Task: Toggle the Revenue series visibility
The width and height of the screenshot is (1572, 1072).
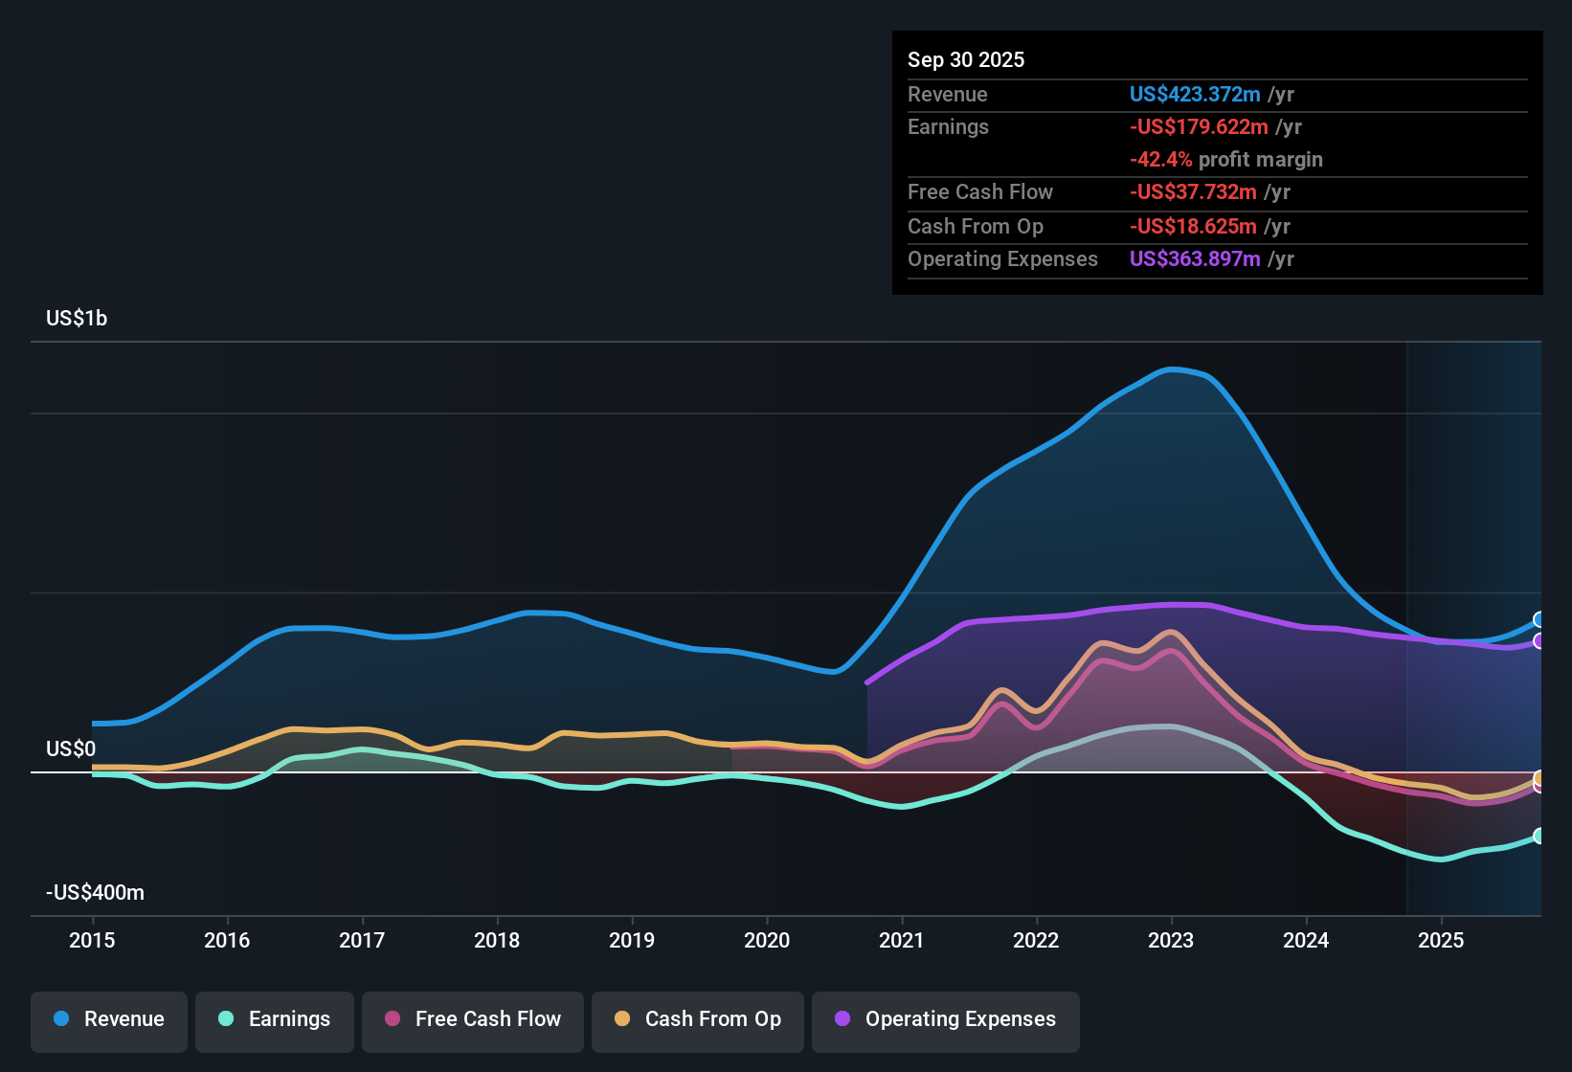Action: [x=108, y=1019]
